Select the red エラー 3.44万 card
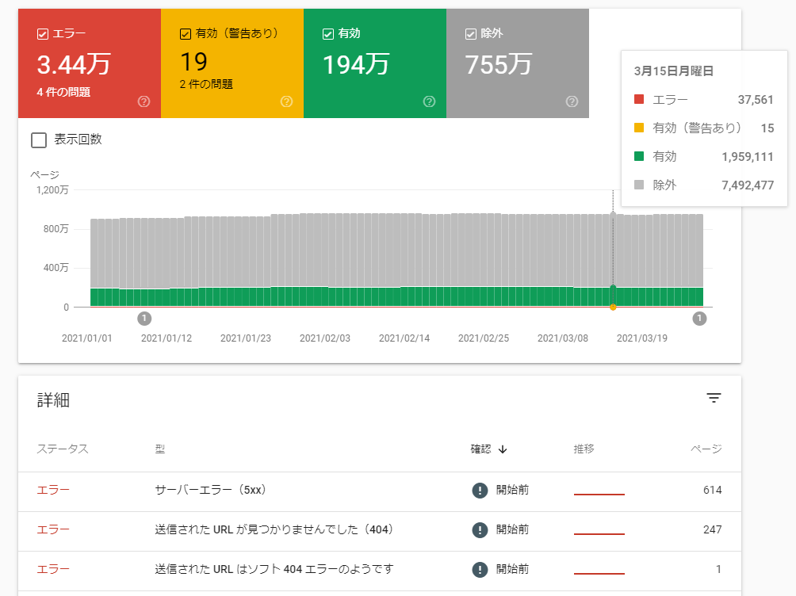The width and height of the screenshot is (796, 596). click(x=89, y=63)
